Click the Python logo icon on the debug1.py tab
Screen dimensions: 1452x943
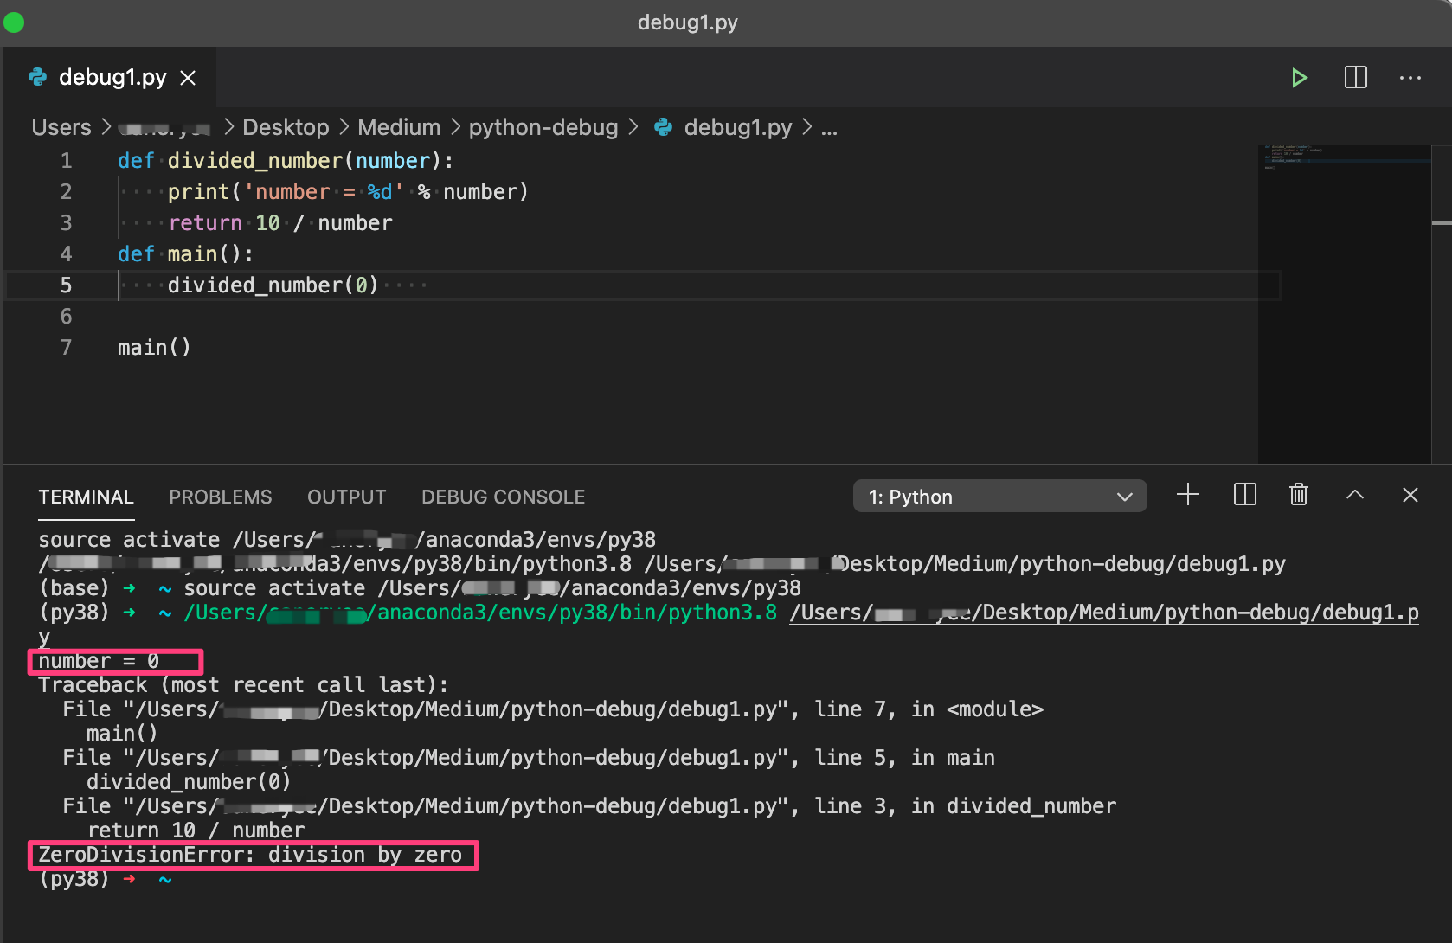point(38,77)
